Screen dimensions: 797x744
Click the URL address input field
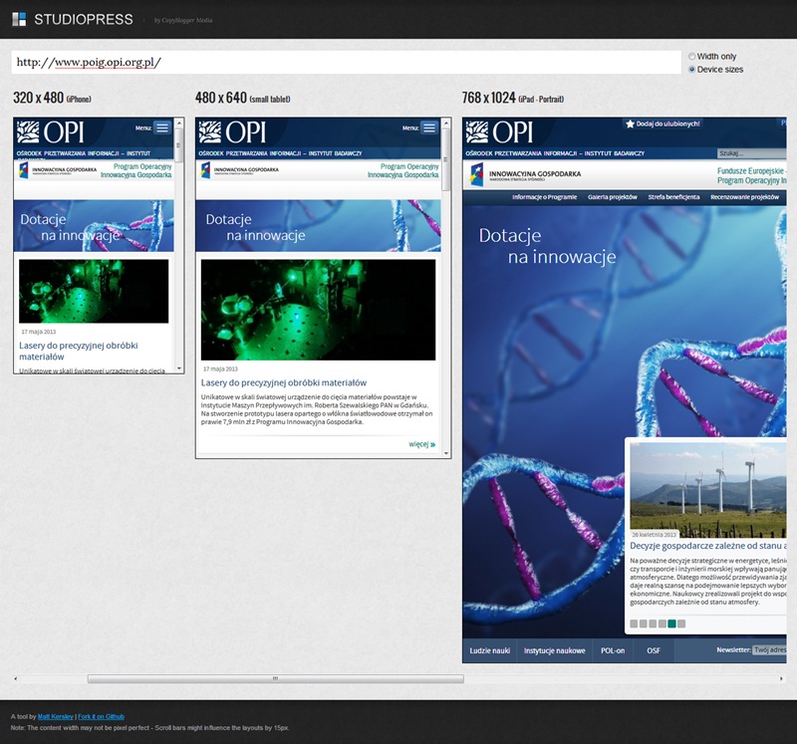click(x=345, y=62)
